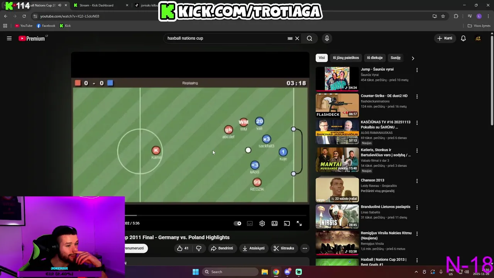The height and width of the screenshot is (278, 494).
Task: Bookmark page with star icon
Action: [443, 16]
